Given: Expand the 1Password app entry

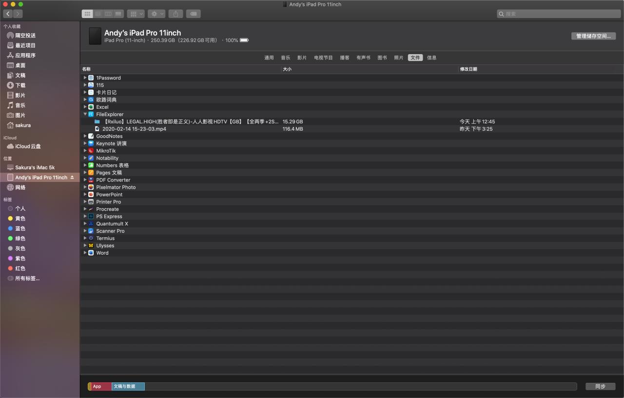Looking at the screenshot, I should click(85, 78).
